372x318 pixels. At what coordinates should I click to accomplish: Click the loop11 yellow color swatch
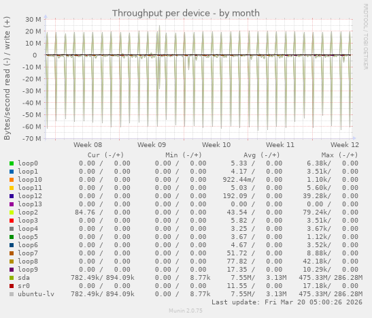[12, 188]
